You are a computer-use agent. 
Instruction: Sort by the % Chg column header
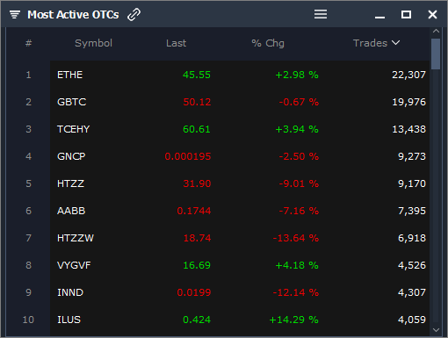(x=268, y=43)
